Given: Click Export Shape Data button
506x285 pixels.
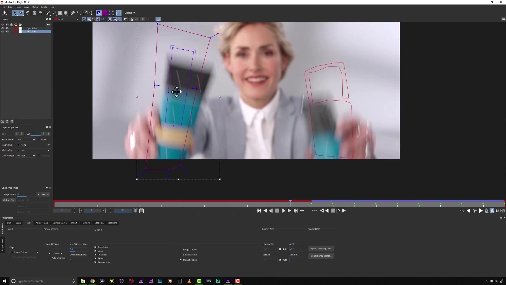Looking at the screenshot, I should click(321, 256).
